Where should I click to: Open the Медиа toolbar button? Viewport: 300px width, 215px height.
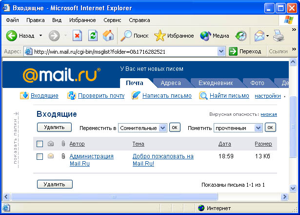pos(215,36)
